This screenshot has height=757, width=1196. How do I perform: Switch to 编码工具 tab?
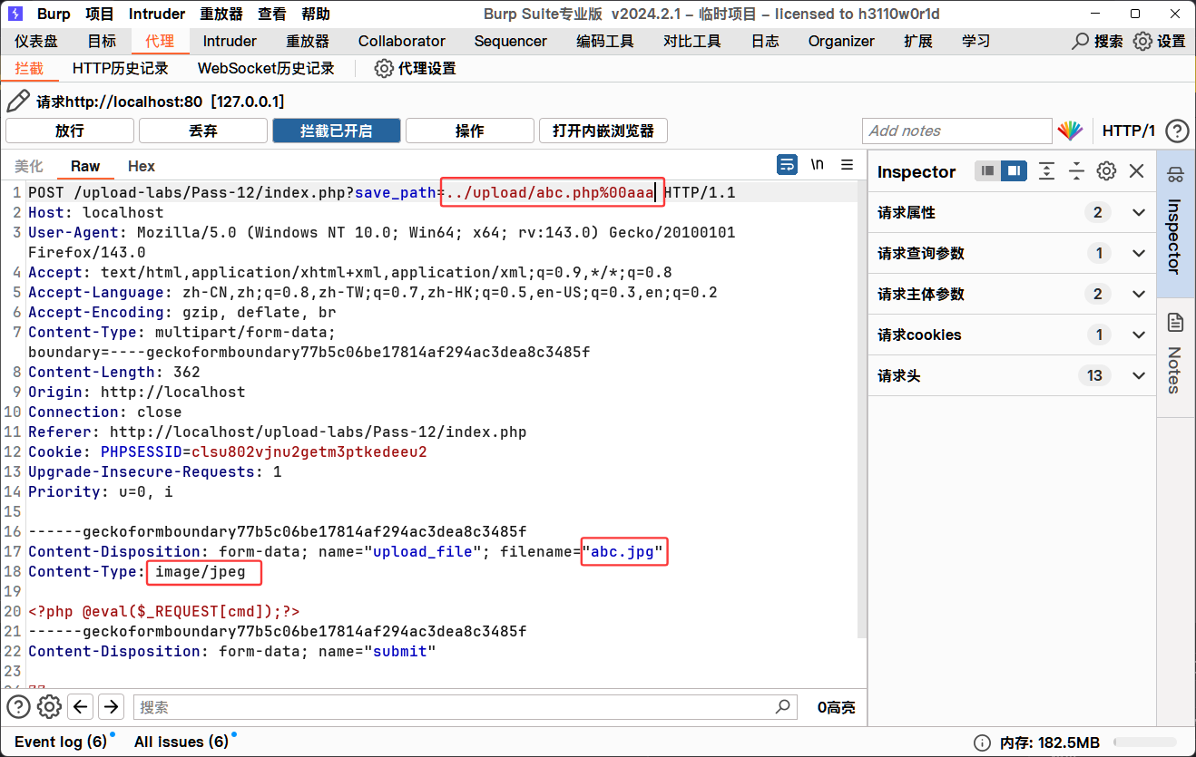(x=605, y=42)
